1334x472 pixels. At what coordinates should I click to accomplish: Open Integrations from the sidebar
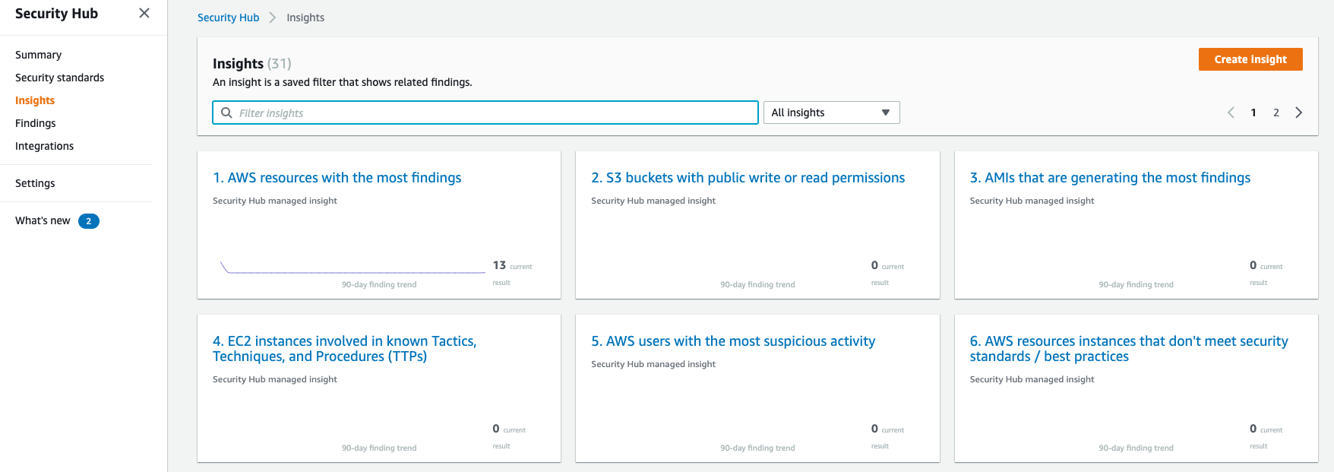coord(44,146)
